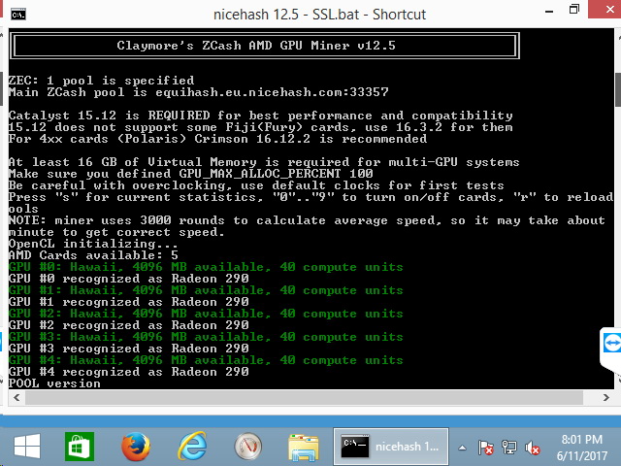This screenshot has height=466, width=621.
Task: Click 'GPU #0 recognized as Radeon 290'
Action: tap(129, 279)
